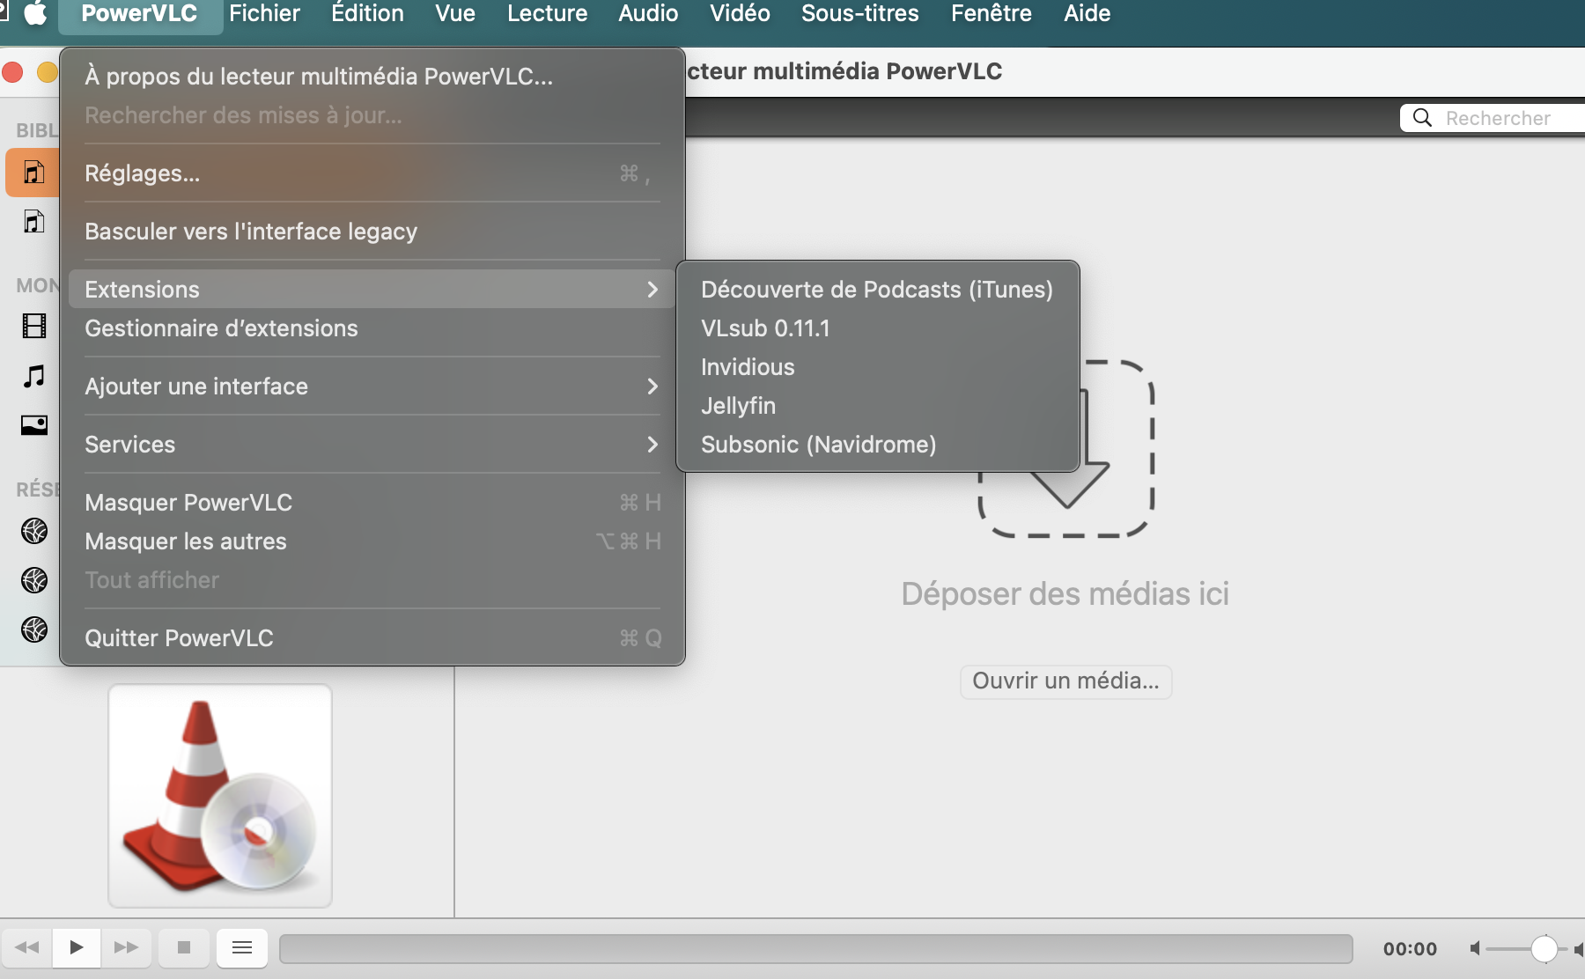1585x979 pixels.
Task: Click the magnifying glass search icon
Action: (x=1422, y=118)
